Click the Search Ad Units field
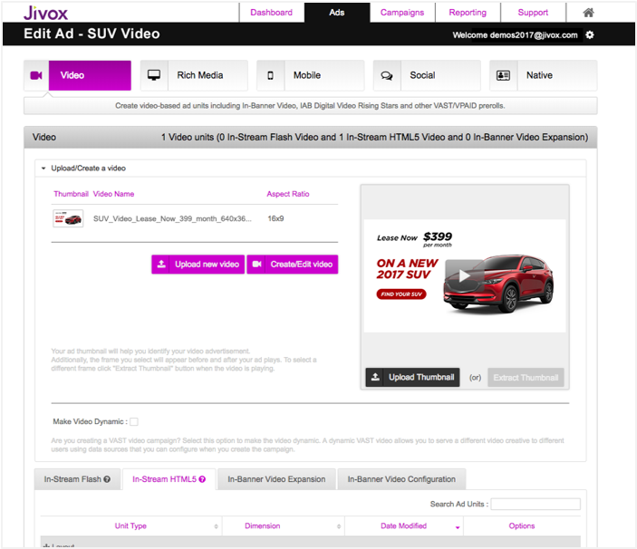Viewport: 637px width, 549px height. tap(536, 504)
